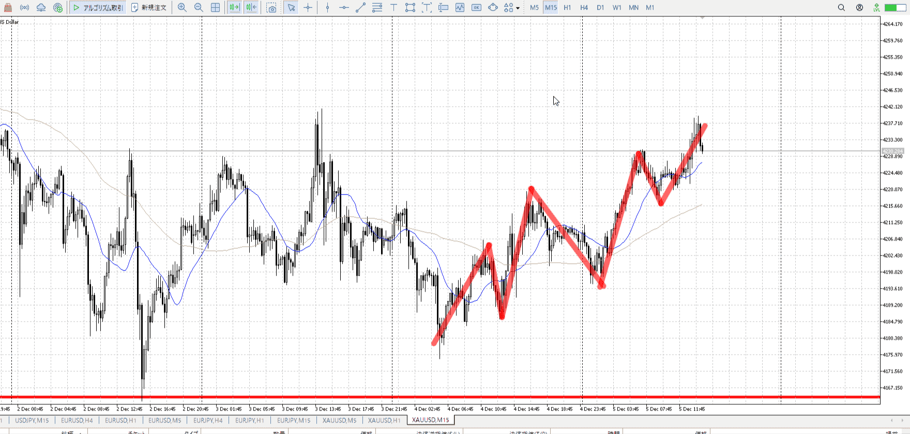Click the 新規注文 new order button
Viewport: 910px width, 434px height.
point(149,8)
